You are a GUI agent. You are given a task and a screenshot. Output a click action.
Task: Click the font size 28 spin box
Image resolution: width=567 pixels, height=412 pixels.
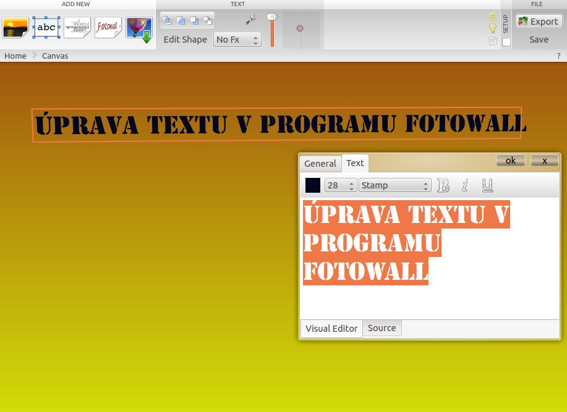[x=341, y=185]
